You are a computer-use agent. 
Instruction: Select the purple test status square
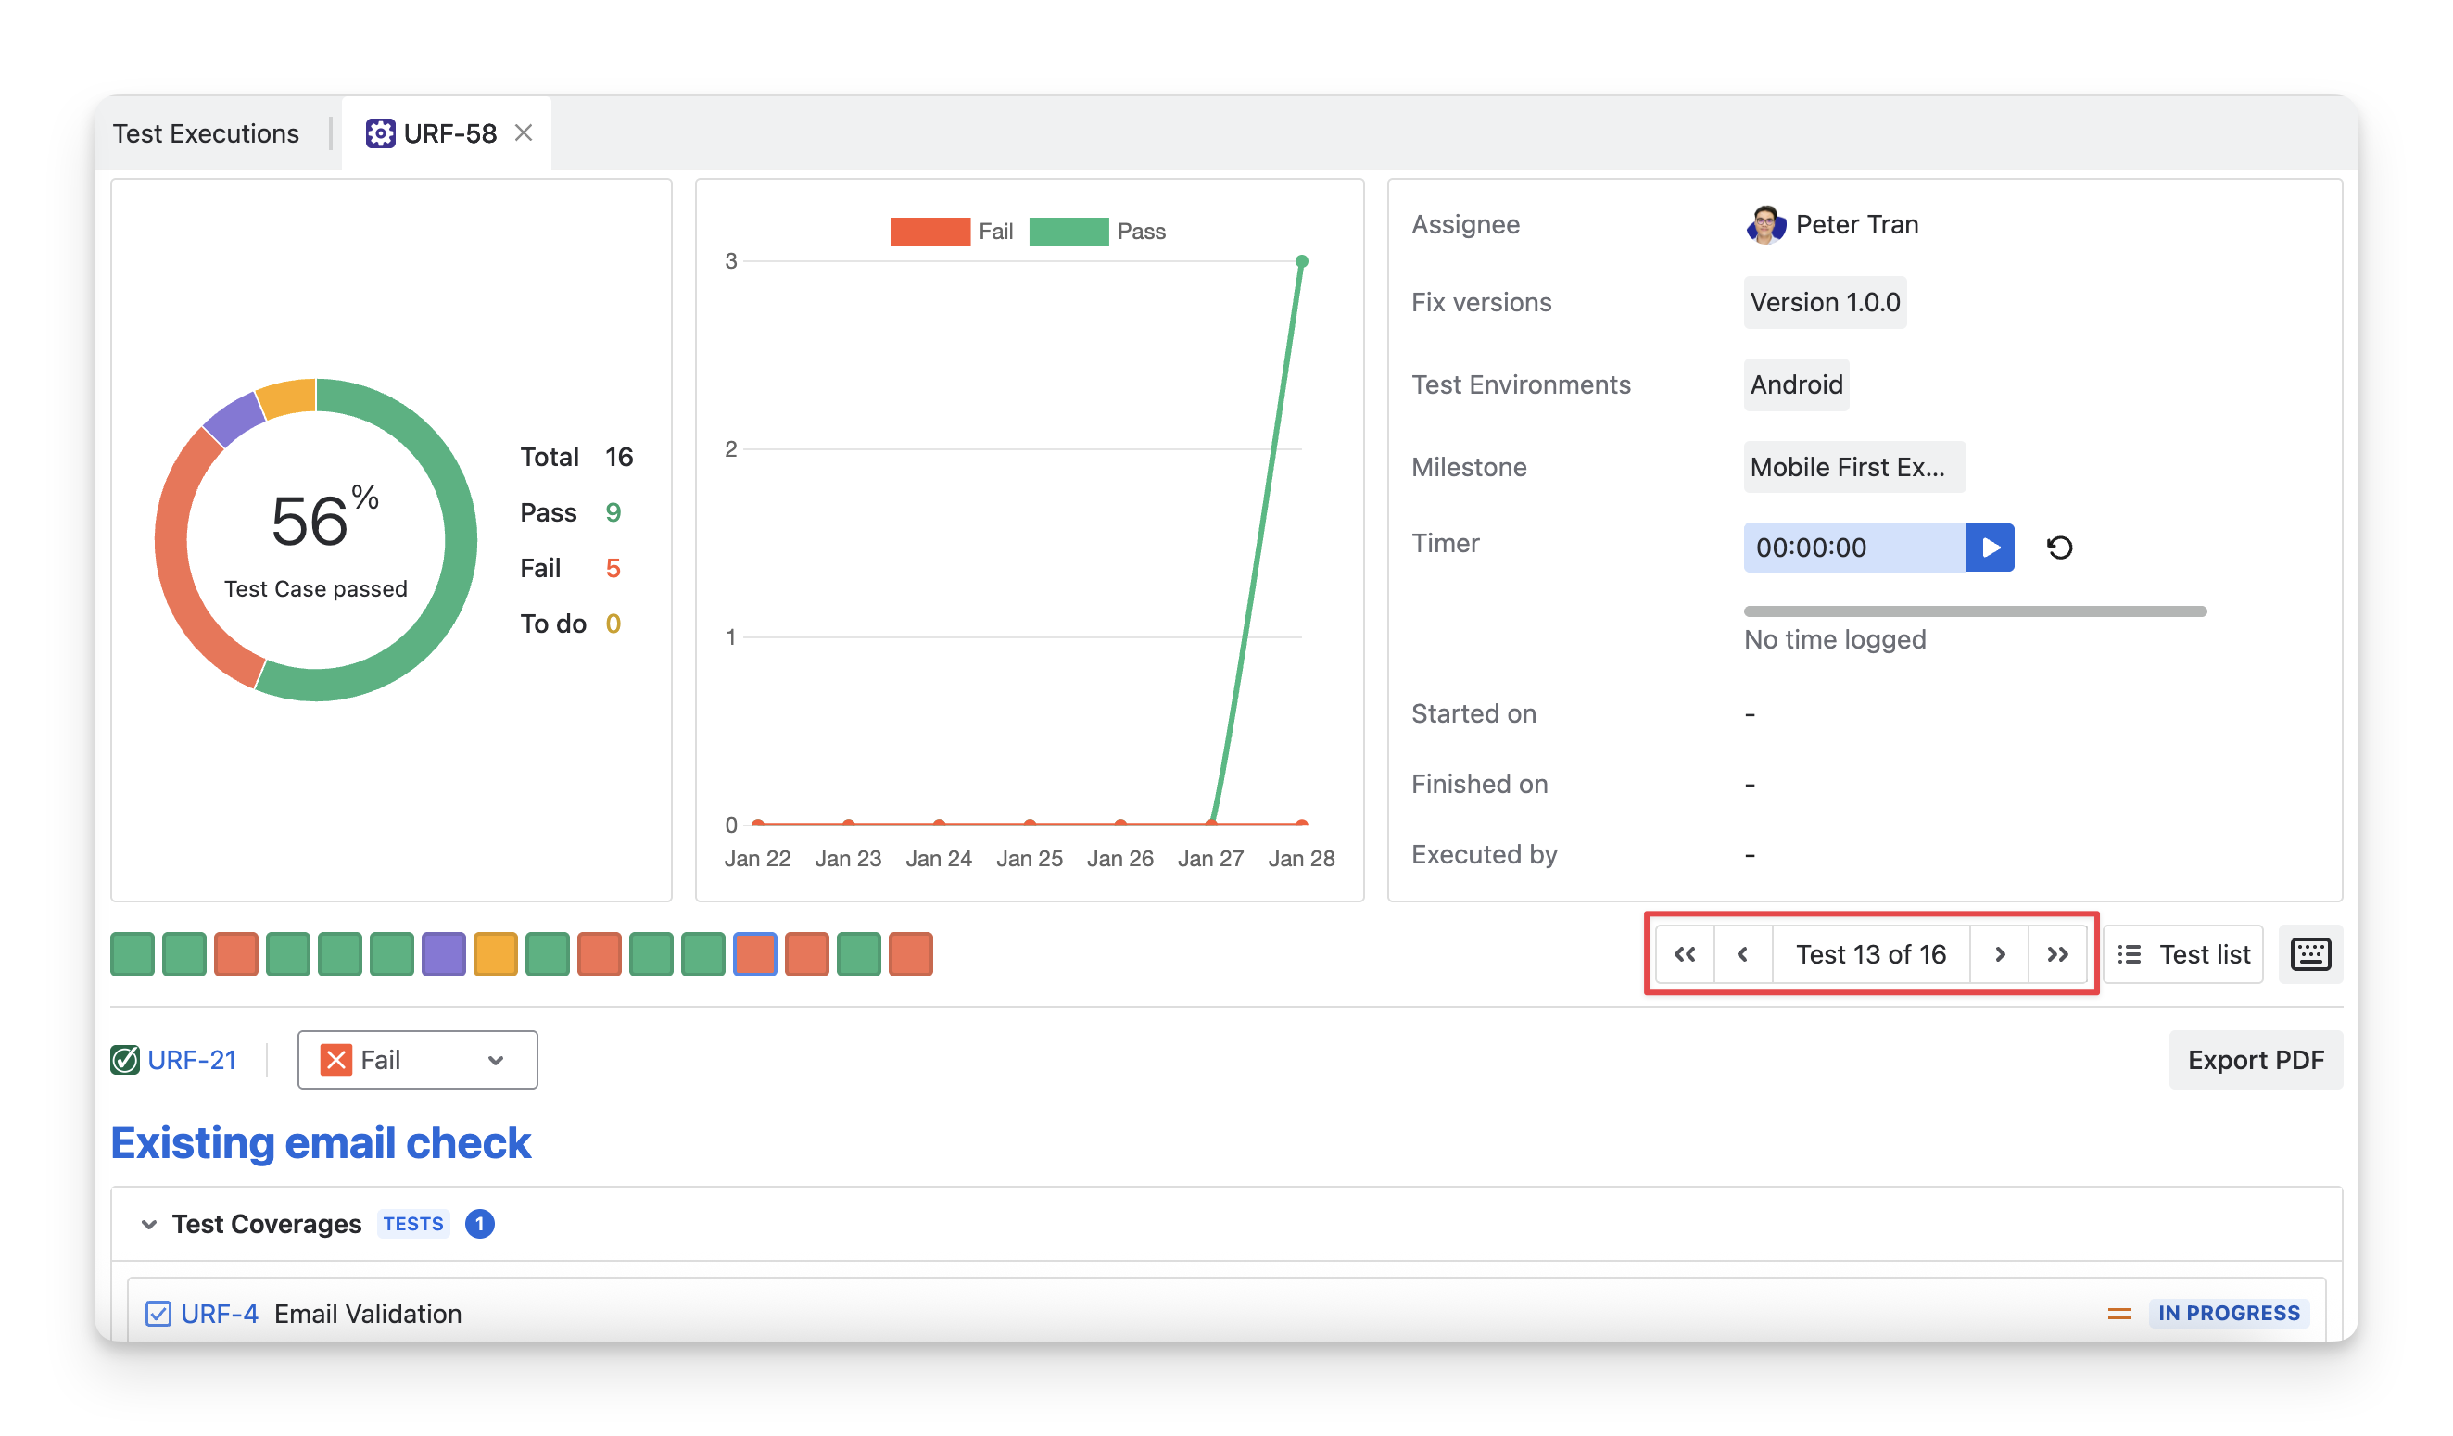[x=444, y=954]
